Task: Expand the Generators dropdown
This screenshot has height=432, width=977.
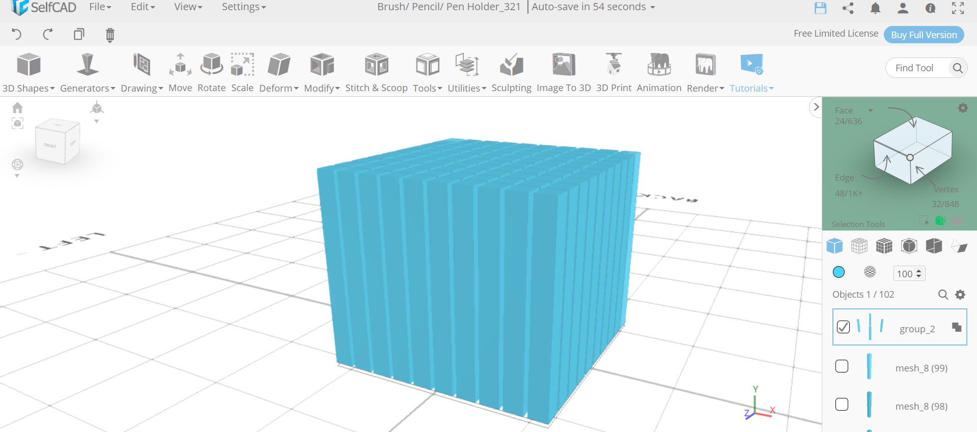Action: click(88, 73)
